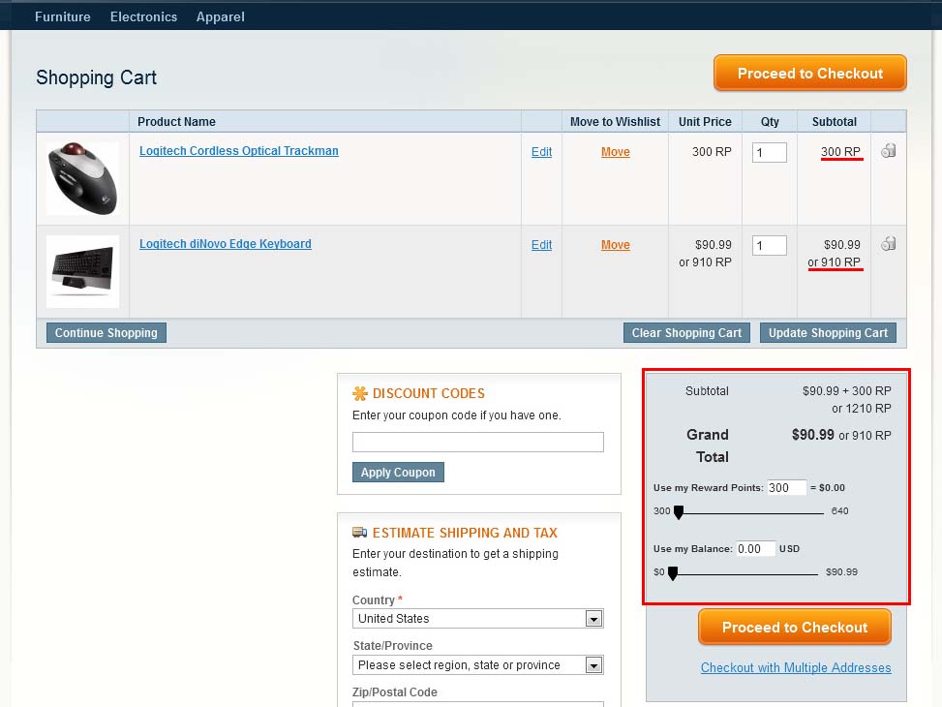The image size is (942, 707).
Task: Click the Discount Codes asterisk icon
Action: (360, 393)
